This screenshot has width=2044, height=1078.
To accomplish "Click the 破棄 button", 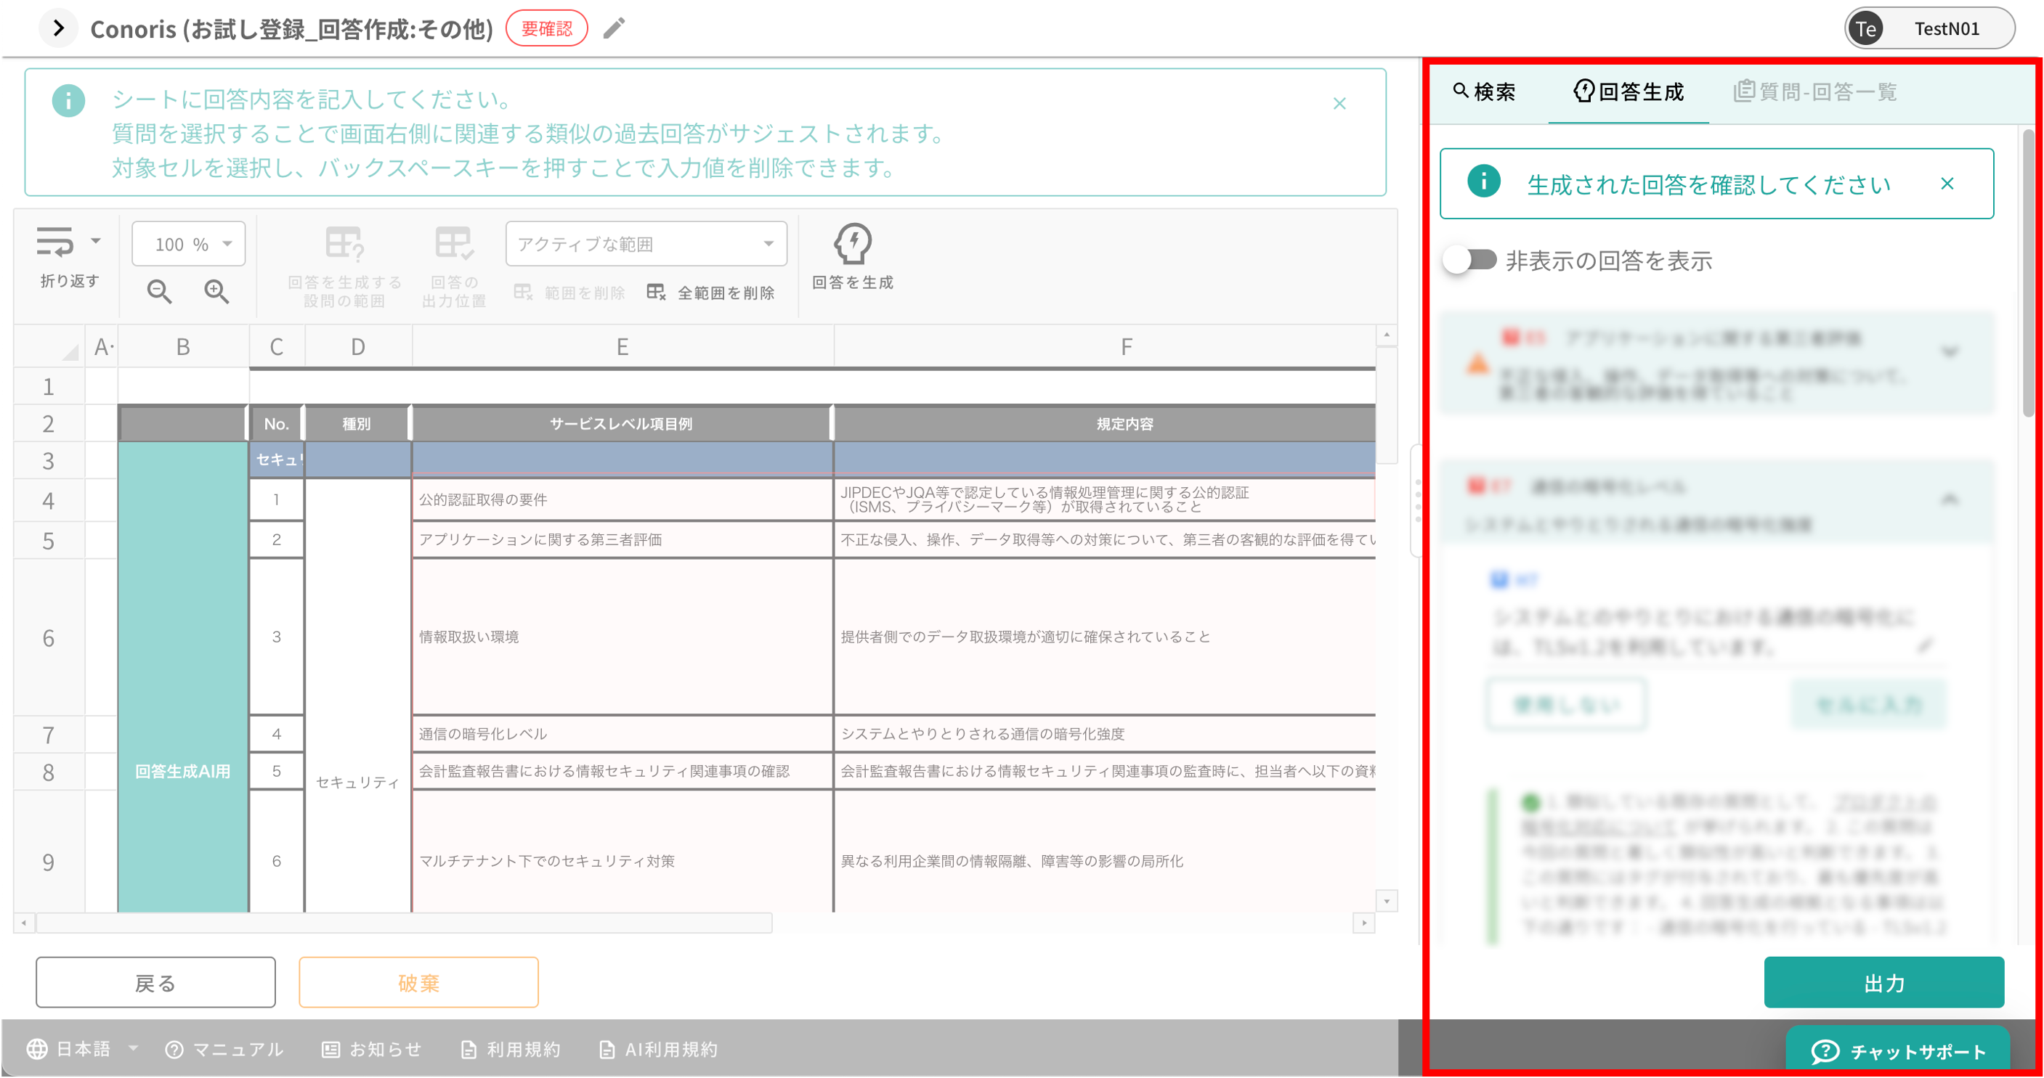I will coord(418,983).
